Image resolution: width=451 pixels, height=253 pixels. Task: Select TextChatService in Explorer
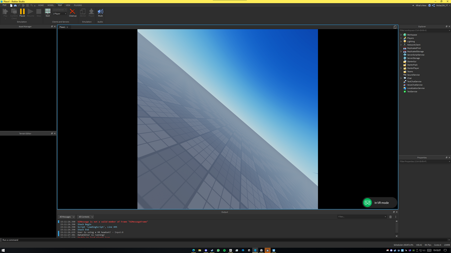(x=414, y=82)
